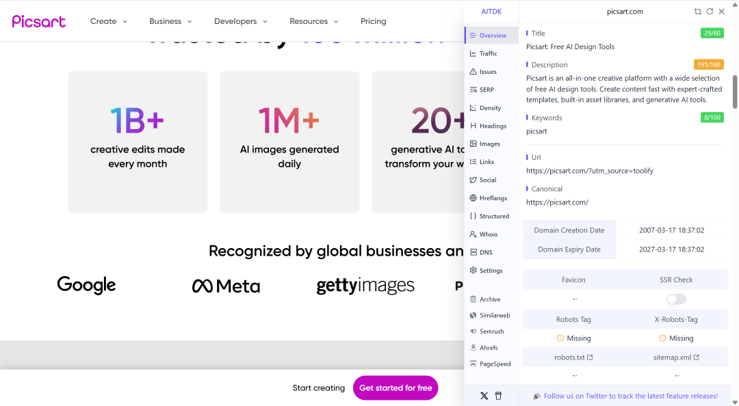
Task: Click the Ahrefs icon
Action: tap(474, 348)
